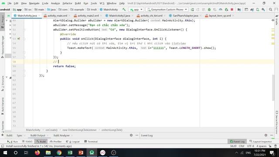Hide the Event Log panel minus icon

pos(272,135)
